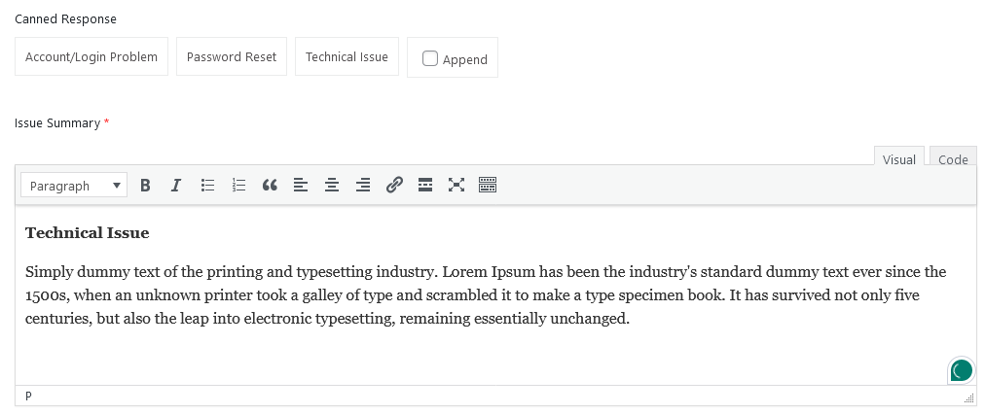Image resolution: width=985 pixels, height=414 pixels.
Task: Enter fullscreen editor mode
Action: (x=456, y=186)
